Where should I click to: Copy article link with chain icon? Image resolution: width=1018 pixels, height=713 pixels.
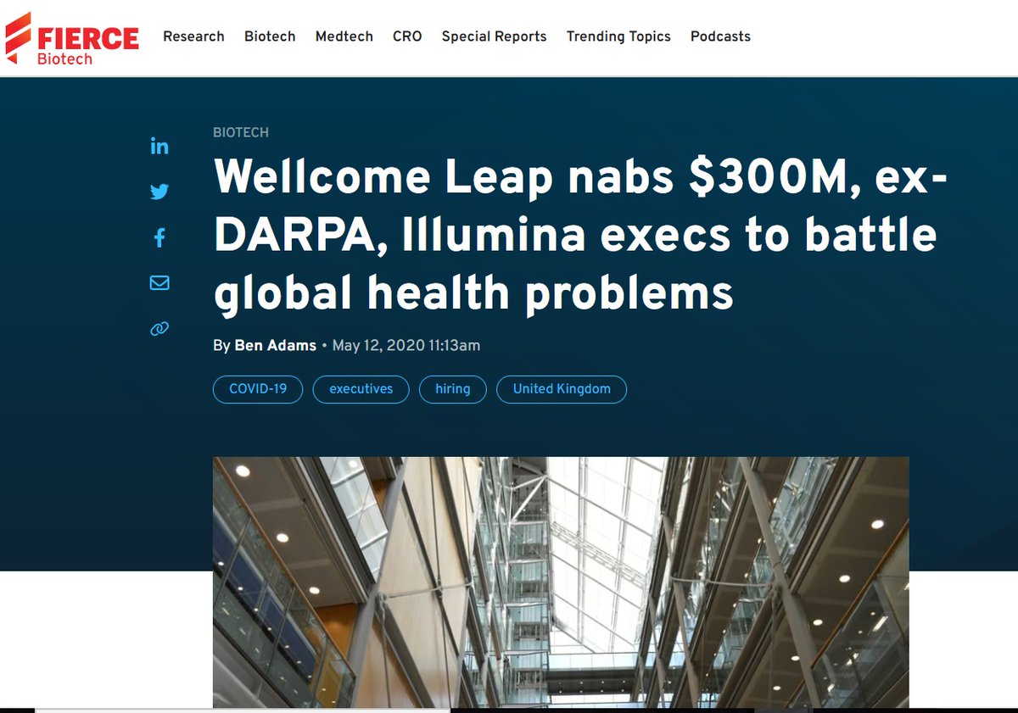[159, 329]
